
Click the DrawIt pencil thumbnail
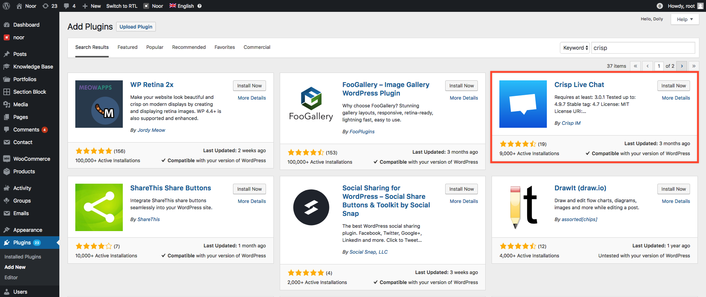523,207
